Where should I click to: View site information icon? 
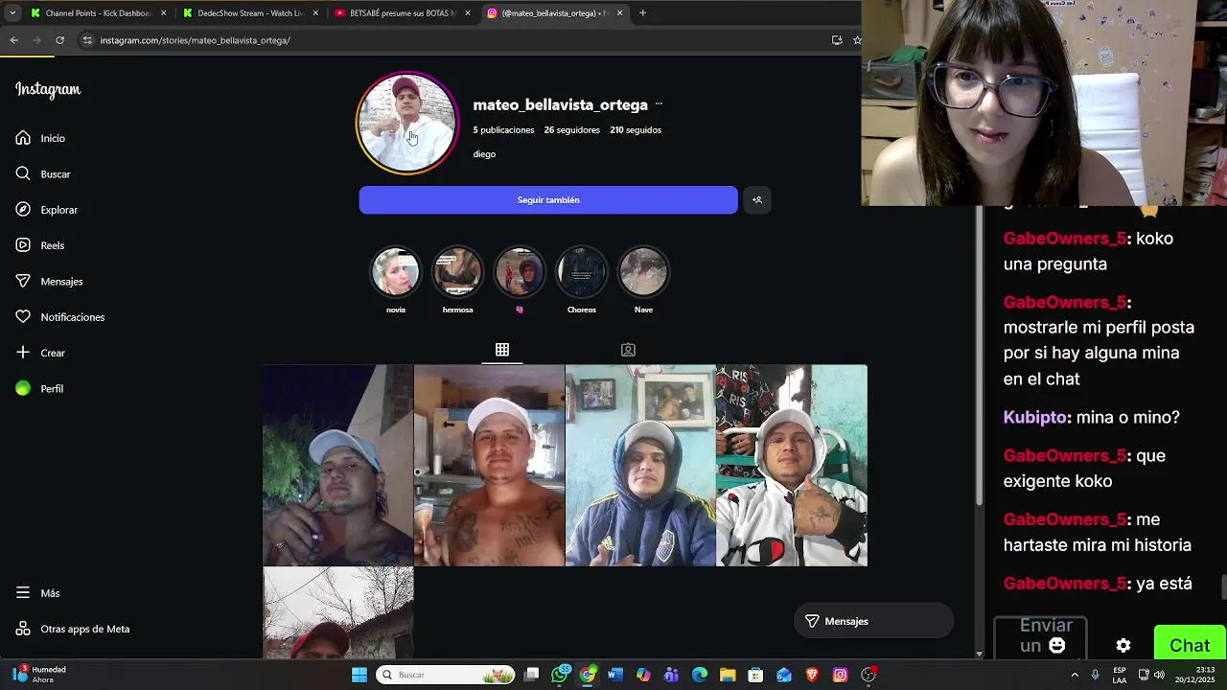(87, 40)
